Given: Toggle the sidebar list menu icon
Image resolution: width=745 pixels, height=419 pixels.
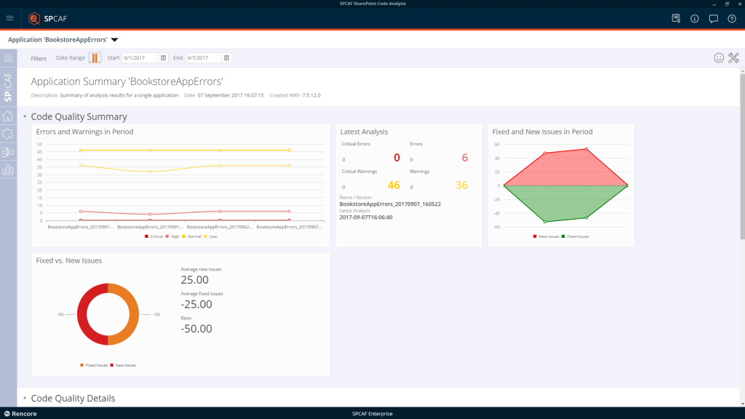Looking at the screenshot, I should pos(9,58).
